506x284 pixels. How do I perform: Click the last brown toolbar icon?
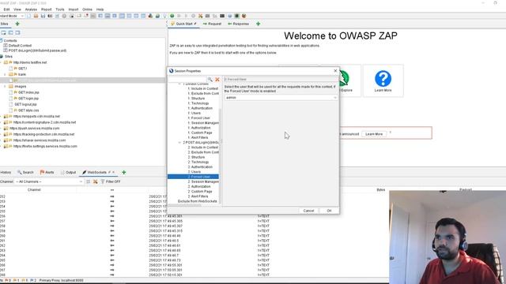pos(244,16)
